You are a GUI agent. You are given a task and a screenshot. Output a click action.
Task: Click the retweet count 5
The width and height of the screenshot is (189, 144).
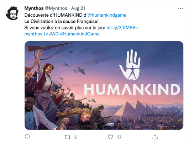pos(75,137)
